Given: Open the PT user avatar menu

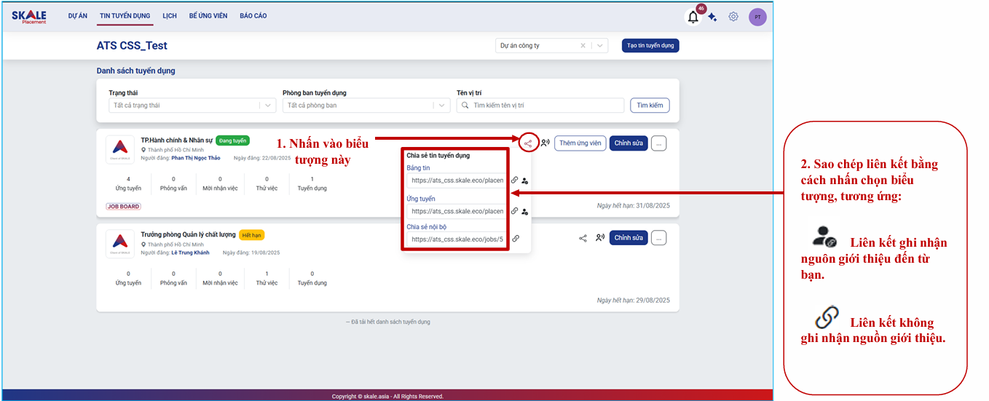Looking at the screenshot, I should click(757, 17).
